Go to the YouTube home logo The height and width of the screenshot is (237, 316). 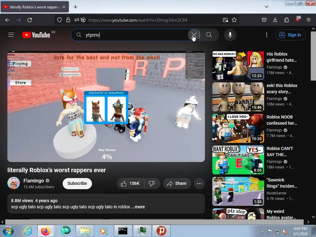pos(36,35)
